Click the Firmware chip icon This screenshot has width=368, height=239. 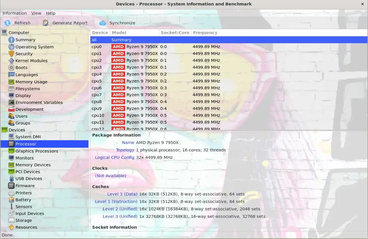(x=11, y=186)
